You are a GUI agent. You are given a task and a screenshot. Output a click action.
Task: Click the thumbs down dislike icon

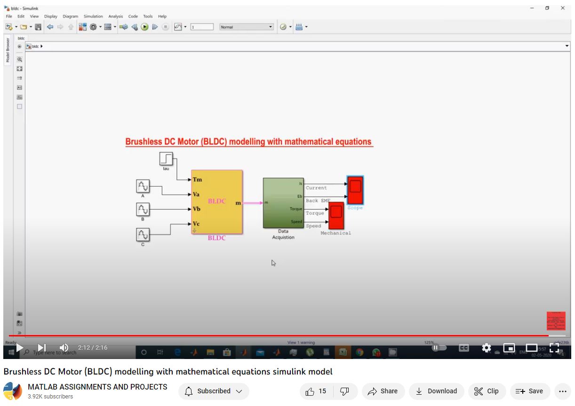(344, 391)
